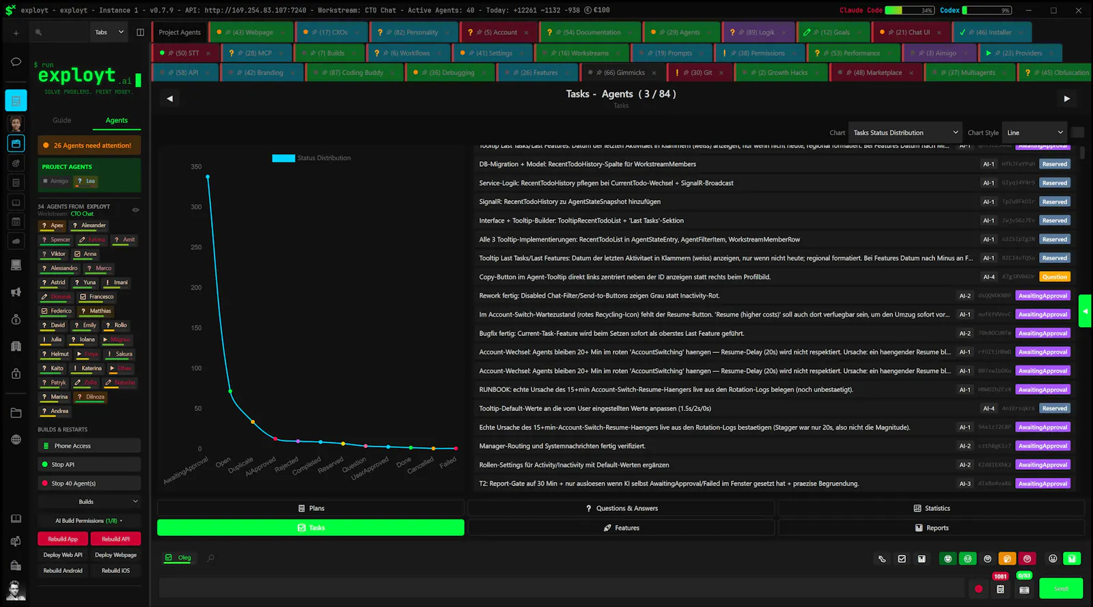
Task: Switch to the Guide tab
Action: point(61,120)
